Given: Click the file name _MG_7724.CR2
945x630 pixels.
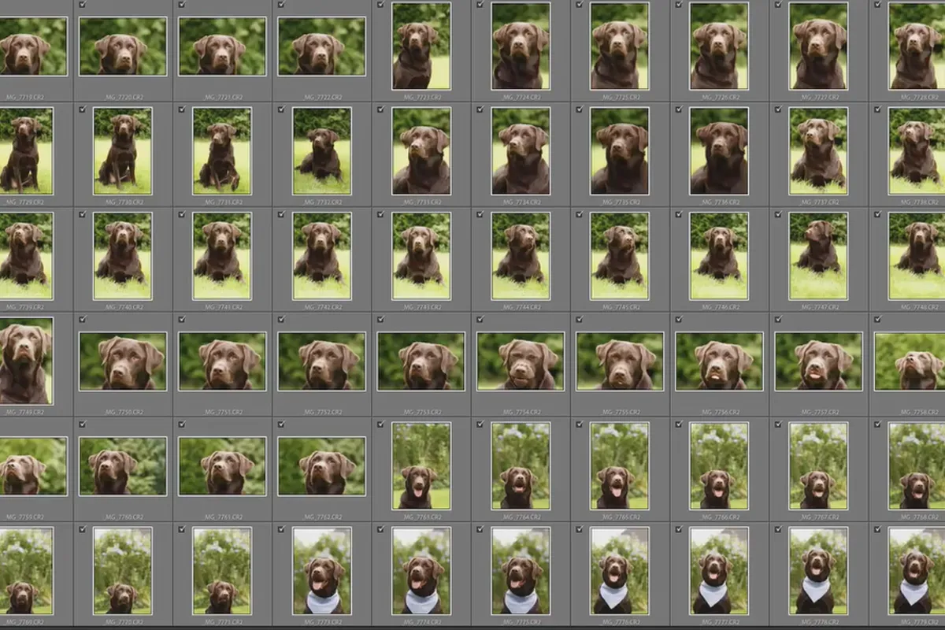Looking at the screenshot, I should pos(521,97).
